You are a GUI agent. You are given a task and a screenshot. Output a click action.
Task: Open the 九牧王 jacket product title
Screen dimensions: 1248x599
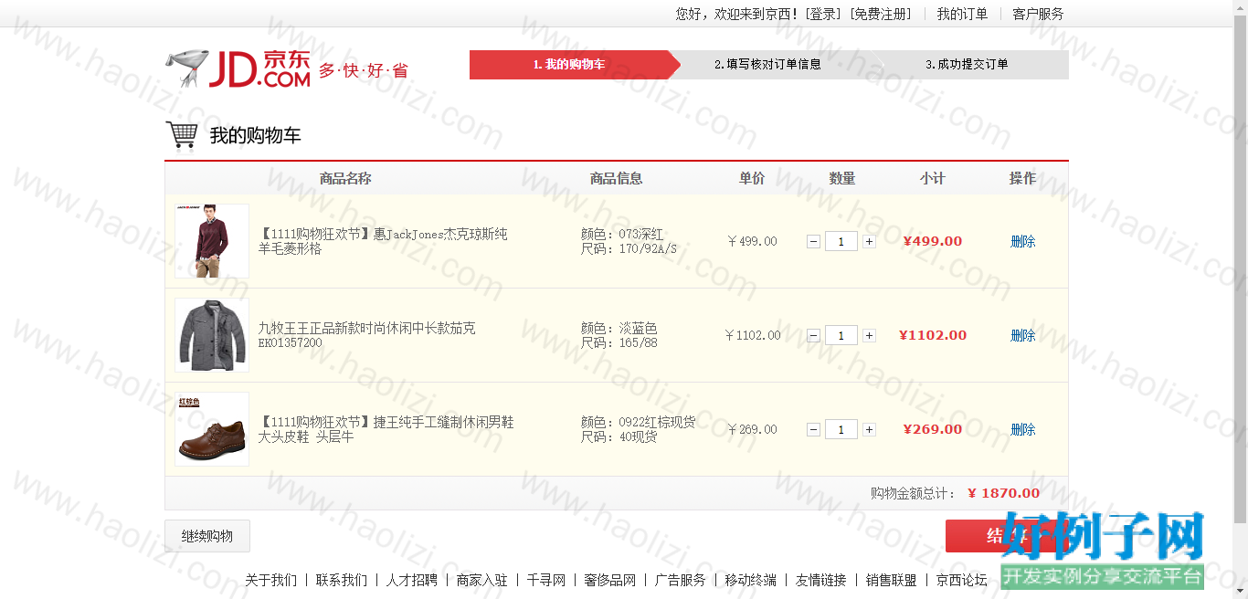click(366, 335)
